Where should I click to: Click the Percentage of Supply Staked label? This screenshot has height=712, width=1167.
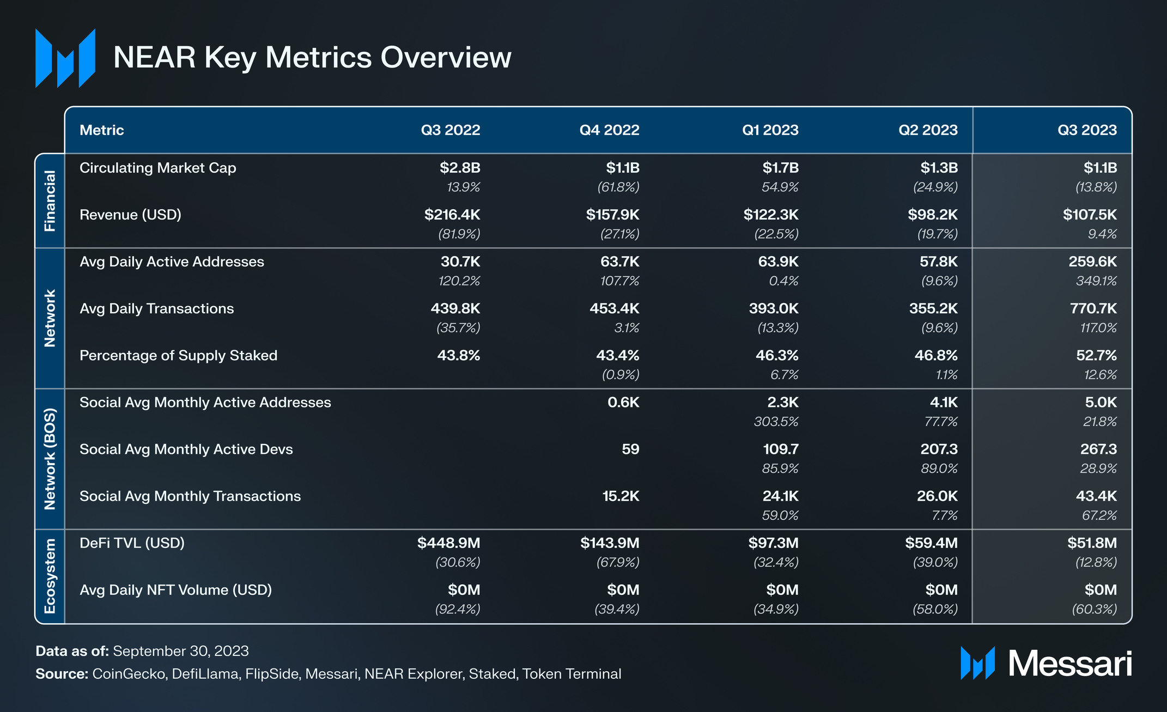coord(178,355)
